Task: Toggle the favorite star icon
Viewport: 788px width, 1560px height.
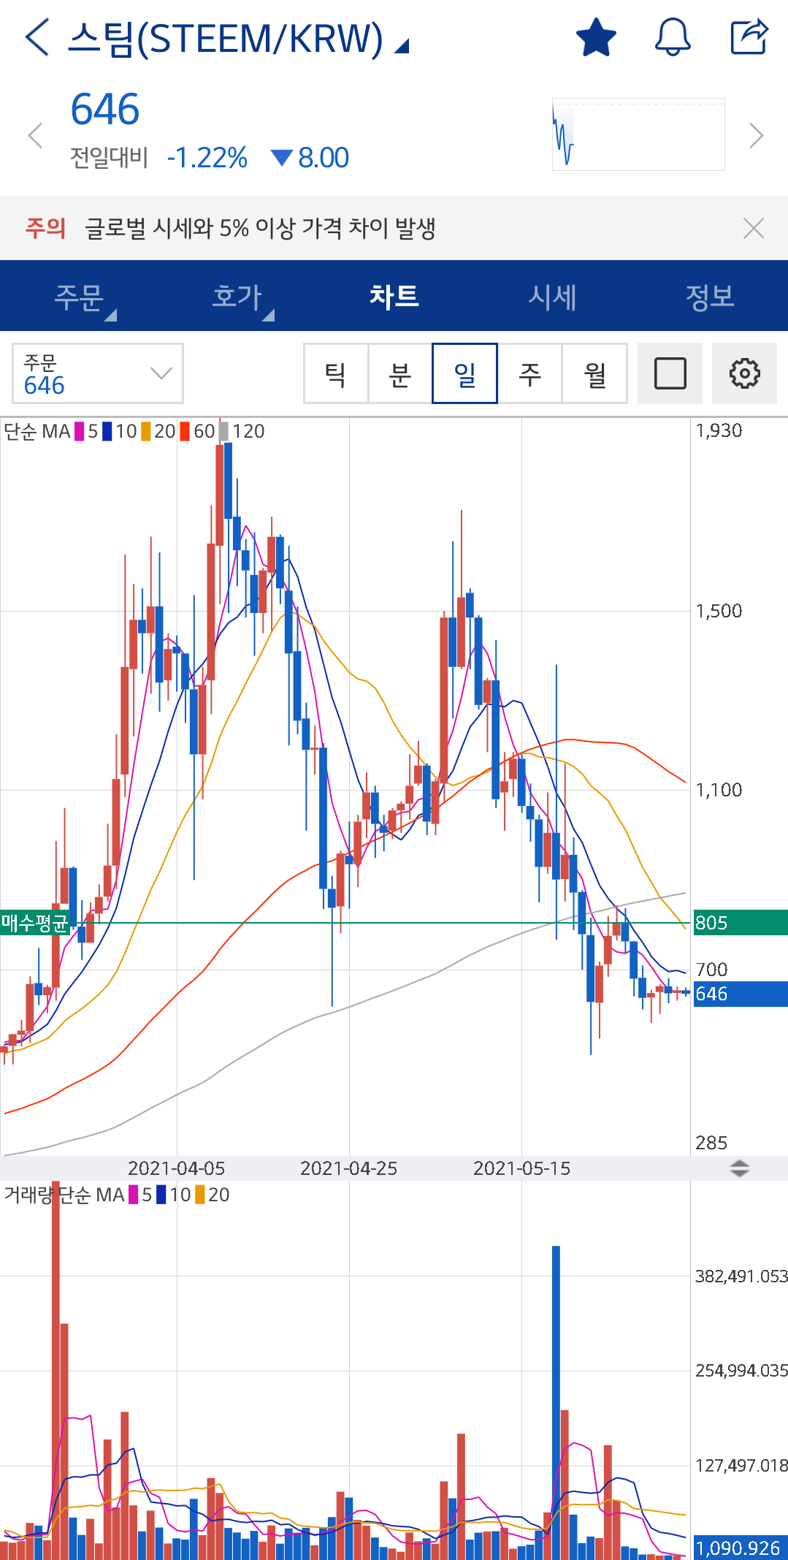Action: [x=596, y=37]
